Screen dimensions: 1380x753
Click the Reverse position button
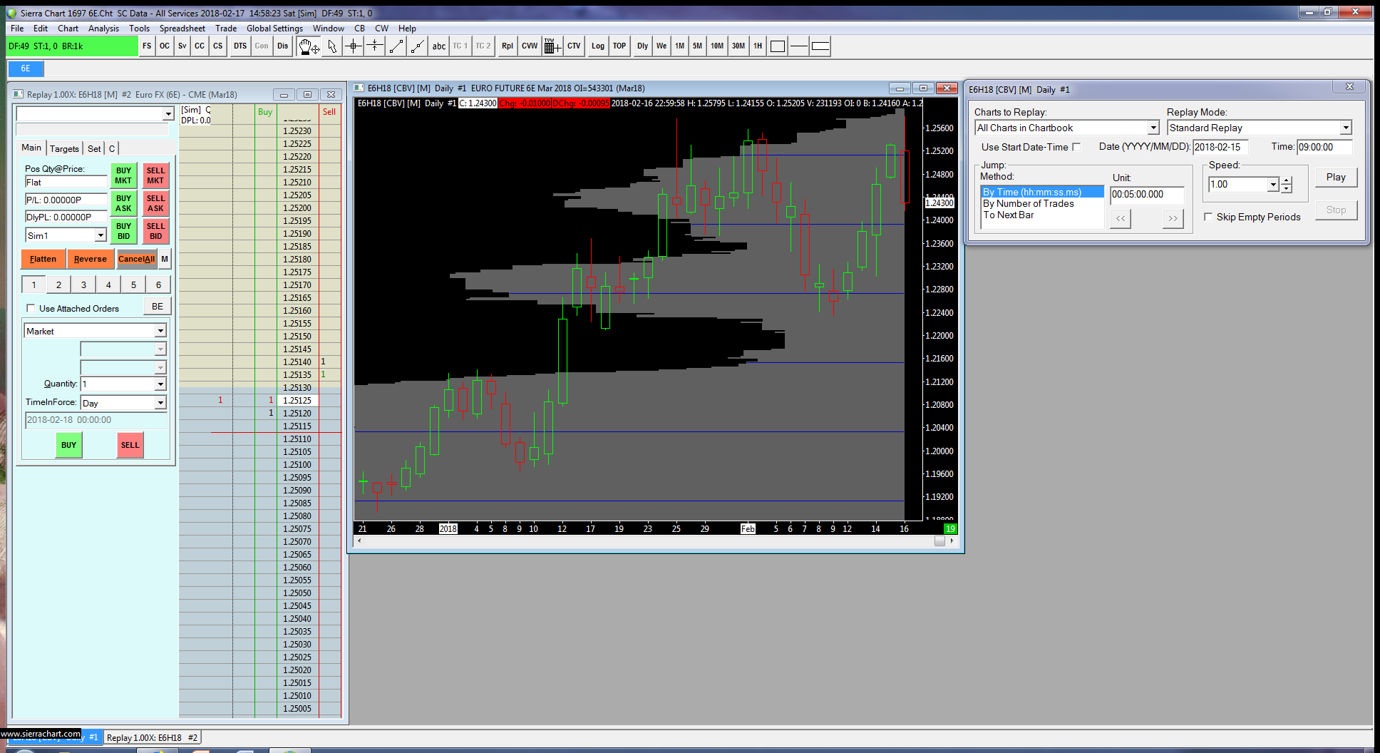click(x=90, y=259)
